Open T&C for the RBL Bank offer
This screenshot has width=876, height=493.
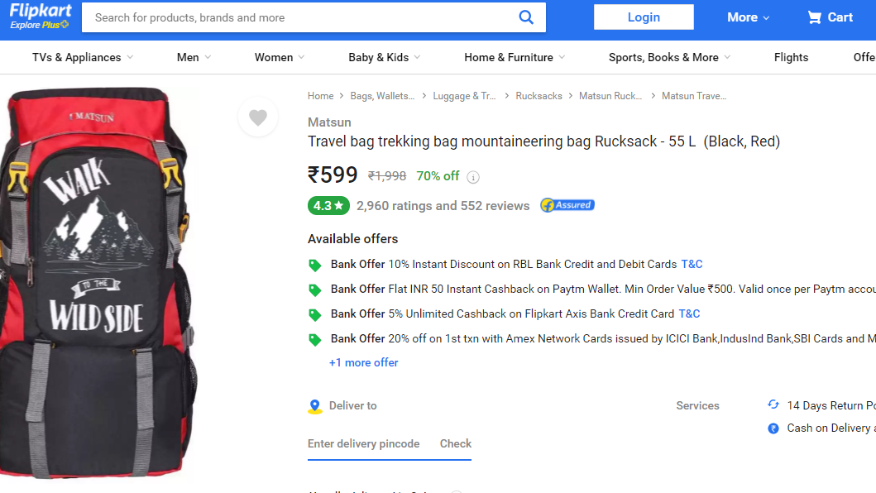(x=691, y=264)
